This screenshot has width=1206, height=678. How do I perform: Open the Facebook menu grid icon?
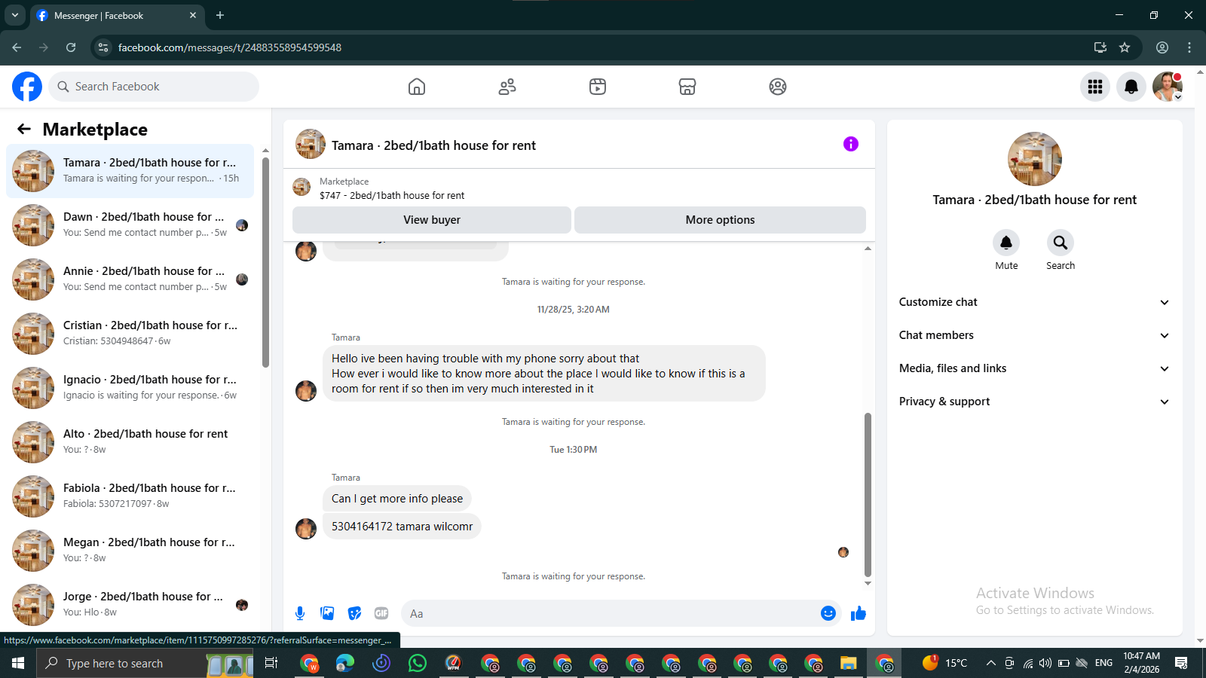pyautogui.click(x=1095, y=87)
